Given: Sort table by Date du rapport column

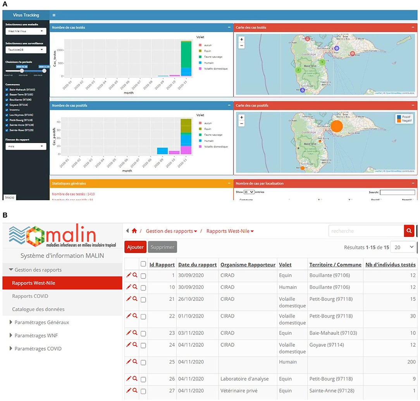Looking at the screenshot, I should (x=198, y=264).
